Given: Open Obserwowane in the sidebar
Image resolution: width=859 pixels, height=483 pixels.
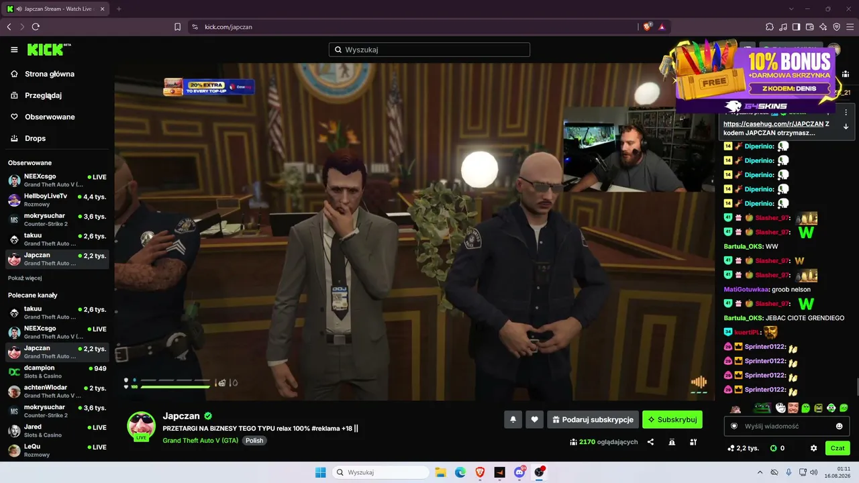Looking at the screenshot, I should pos(50,117).
